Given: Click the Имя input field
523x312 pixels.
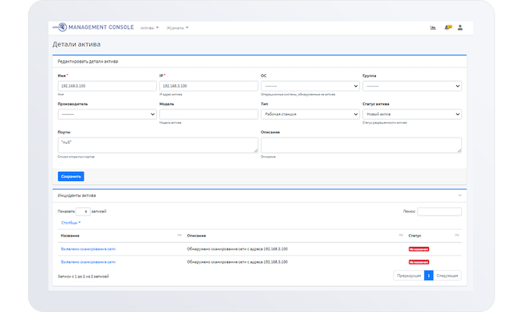Looking at the screenshot, I should point(107,86).
